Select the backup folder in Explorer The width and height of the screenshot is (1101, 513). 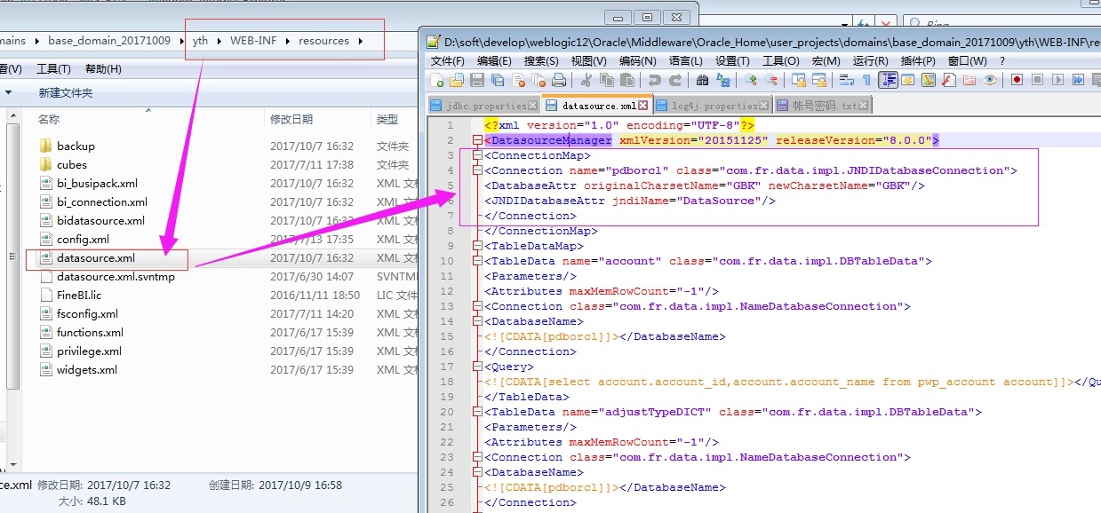(76, 146)
